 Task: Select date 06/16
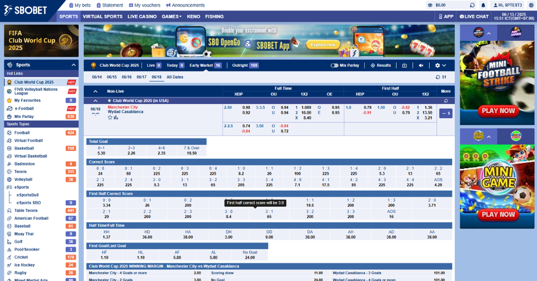coord(127,77)
